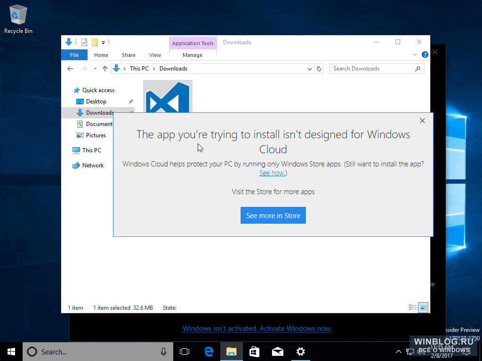Open Windows Store from taskbar

point(254,352)
